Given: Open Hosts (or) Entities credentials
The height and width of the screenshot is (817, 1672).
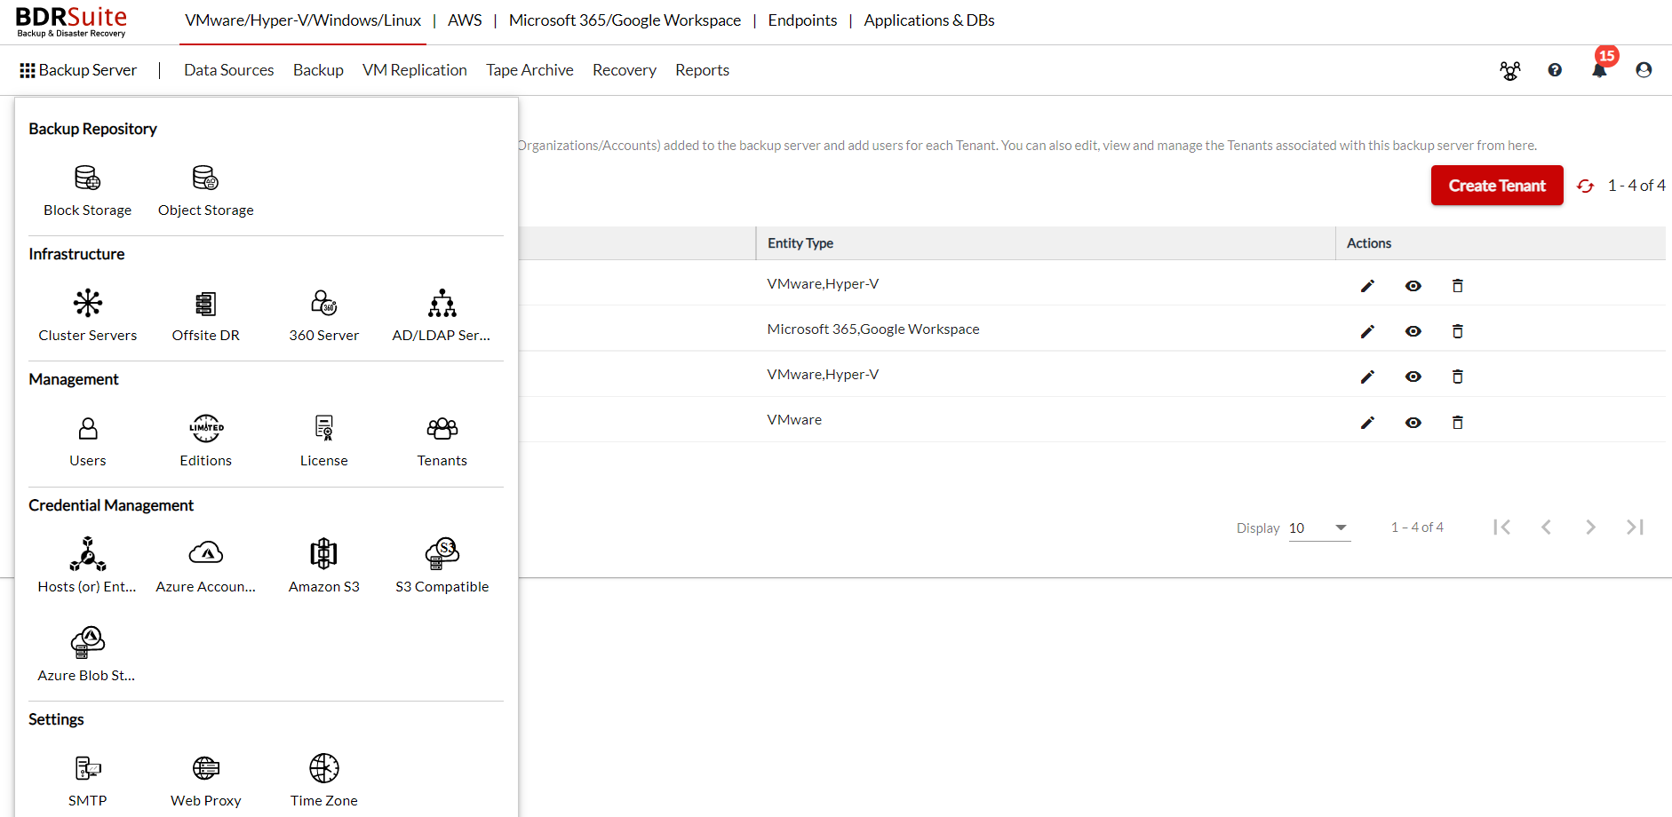Looking at the screenshot, I should point(87,567).
